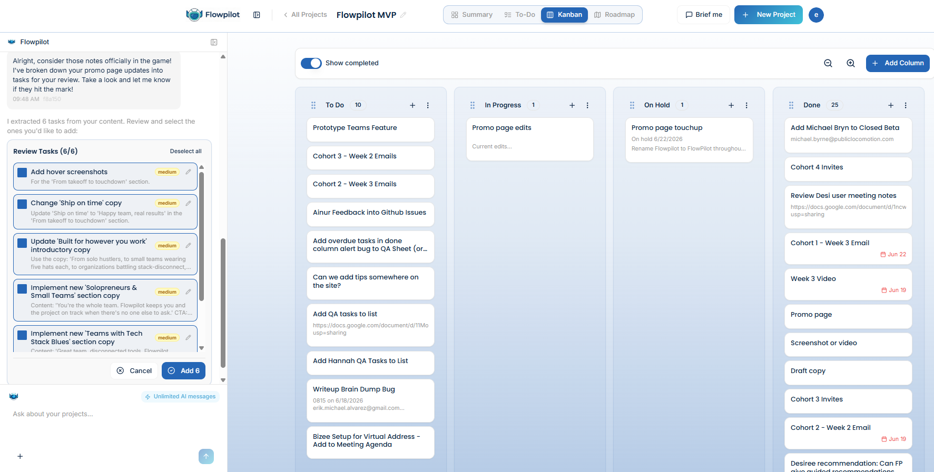Open To Do column options menu
Image resolution: width=934 pixels, height=472 pixels.
tap(428, 105)
